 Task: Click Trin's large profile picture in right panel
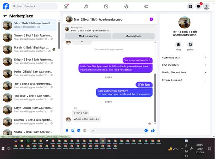pos(184,22)
